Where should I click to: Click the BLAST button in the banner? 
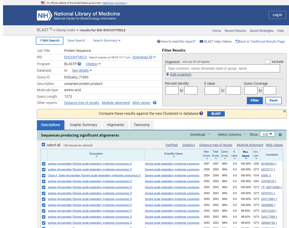216,114
